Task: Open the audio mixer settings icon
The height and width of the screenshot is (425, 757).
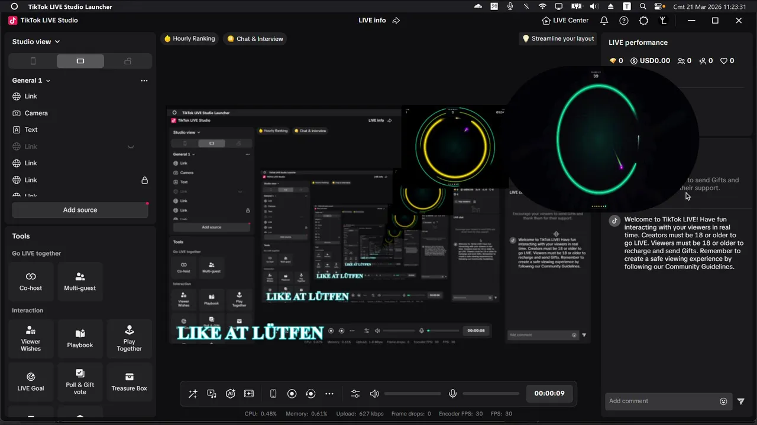Action: coord(355,394)
